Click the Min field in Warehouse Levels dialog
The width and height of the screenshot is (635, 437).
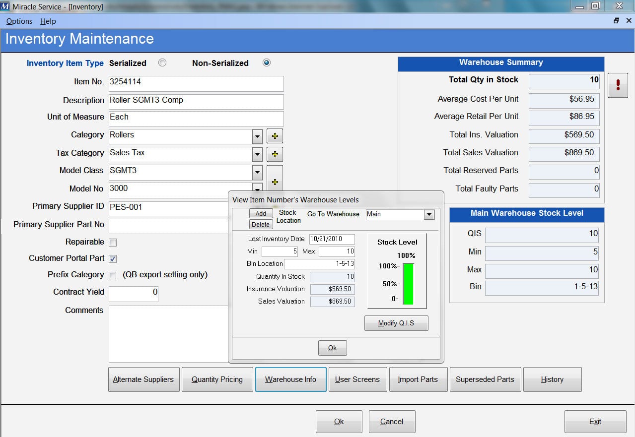pos(280,251)
